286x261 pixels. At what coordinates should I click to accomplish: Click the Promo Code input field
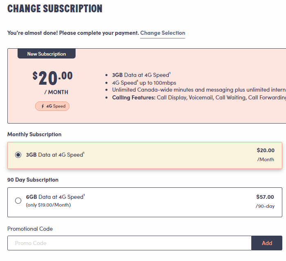click(129, 243)
